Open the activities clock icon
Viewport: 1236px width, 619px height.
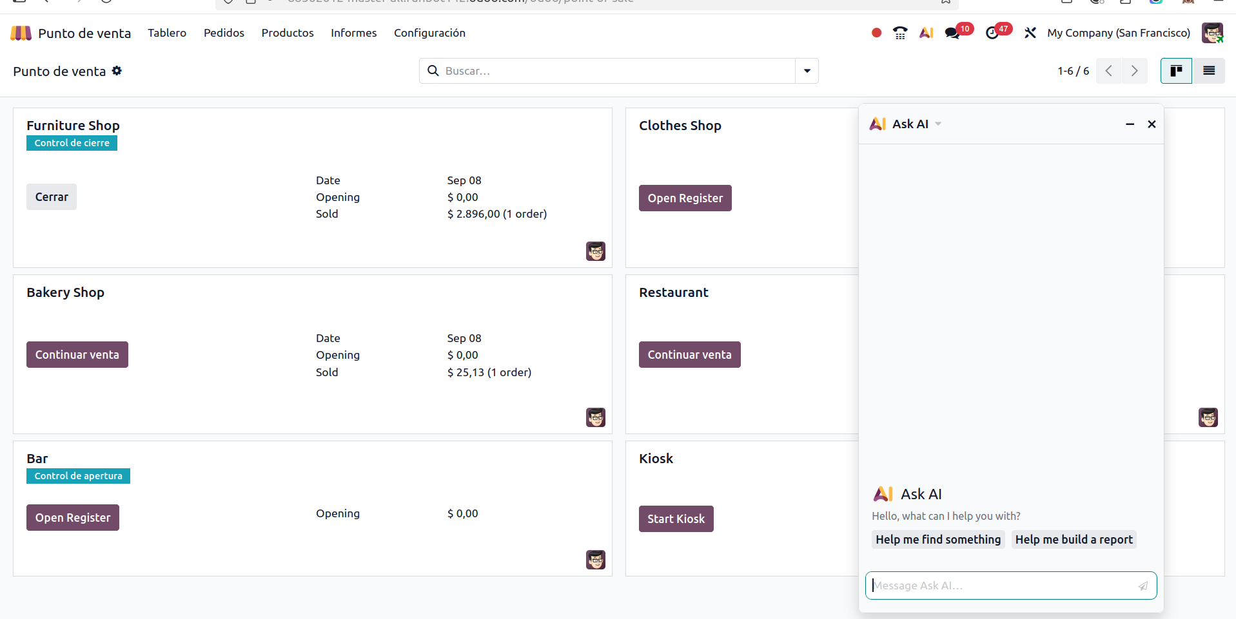[992, 33]
